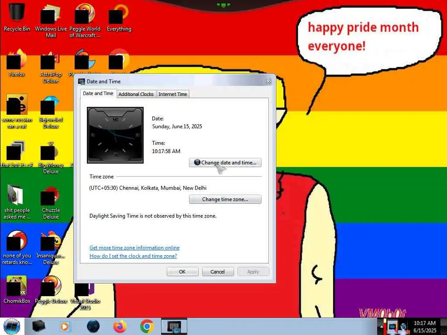This screenshot has height=335, width=447.
Task: Select the 'that but its c#' desktop icon
Action: (17, 154)
